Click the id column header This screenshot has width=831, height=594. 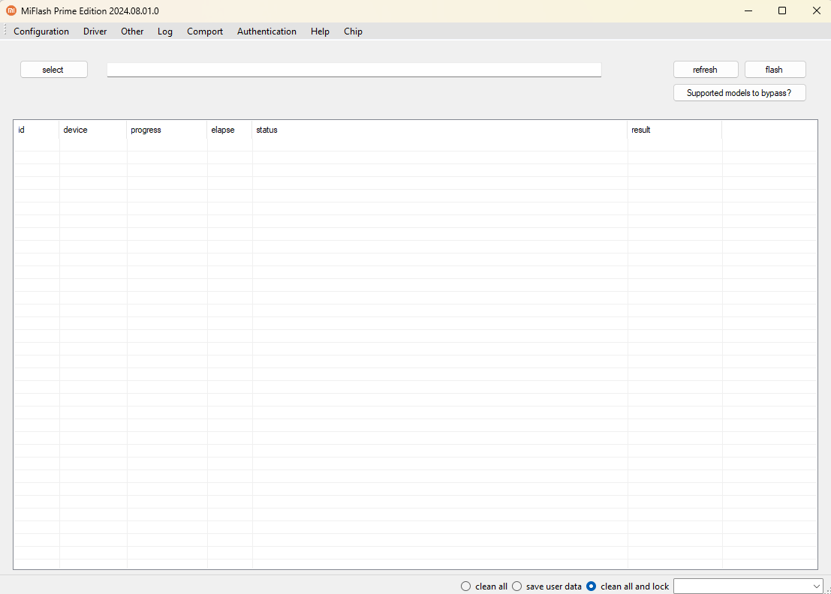coord(35,130)
